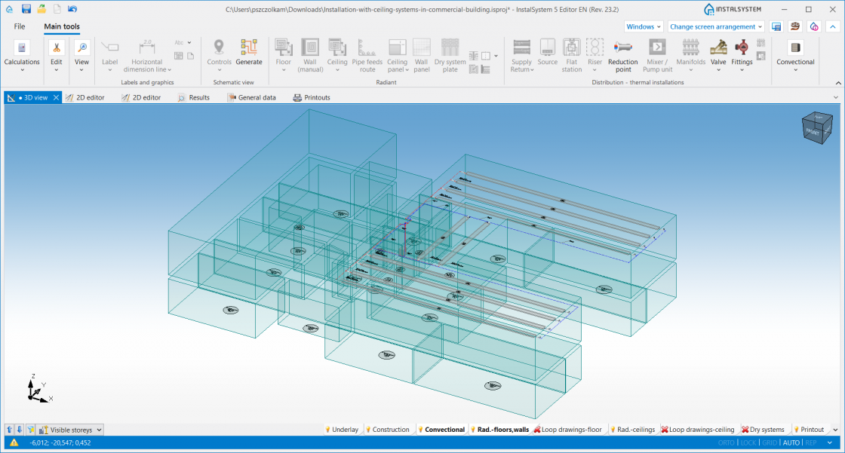Click the Calculations icon
The image size is (845, 453).
[x=22, y=48]
